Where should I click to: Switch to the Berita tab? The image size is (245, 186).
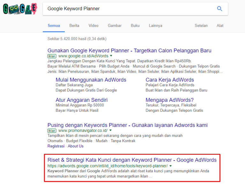point(74,25)
